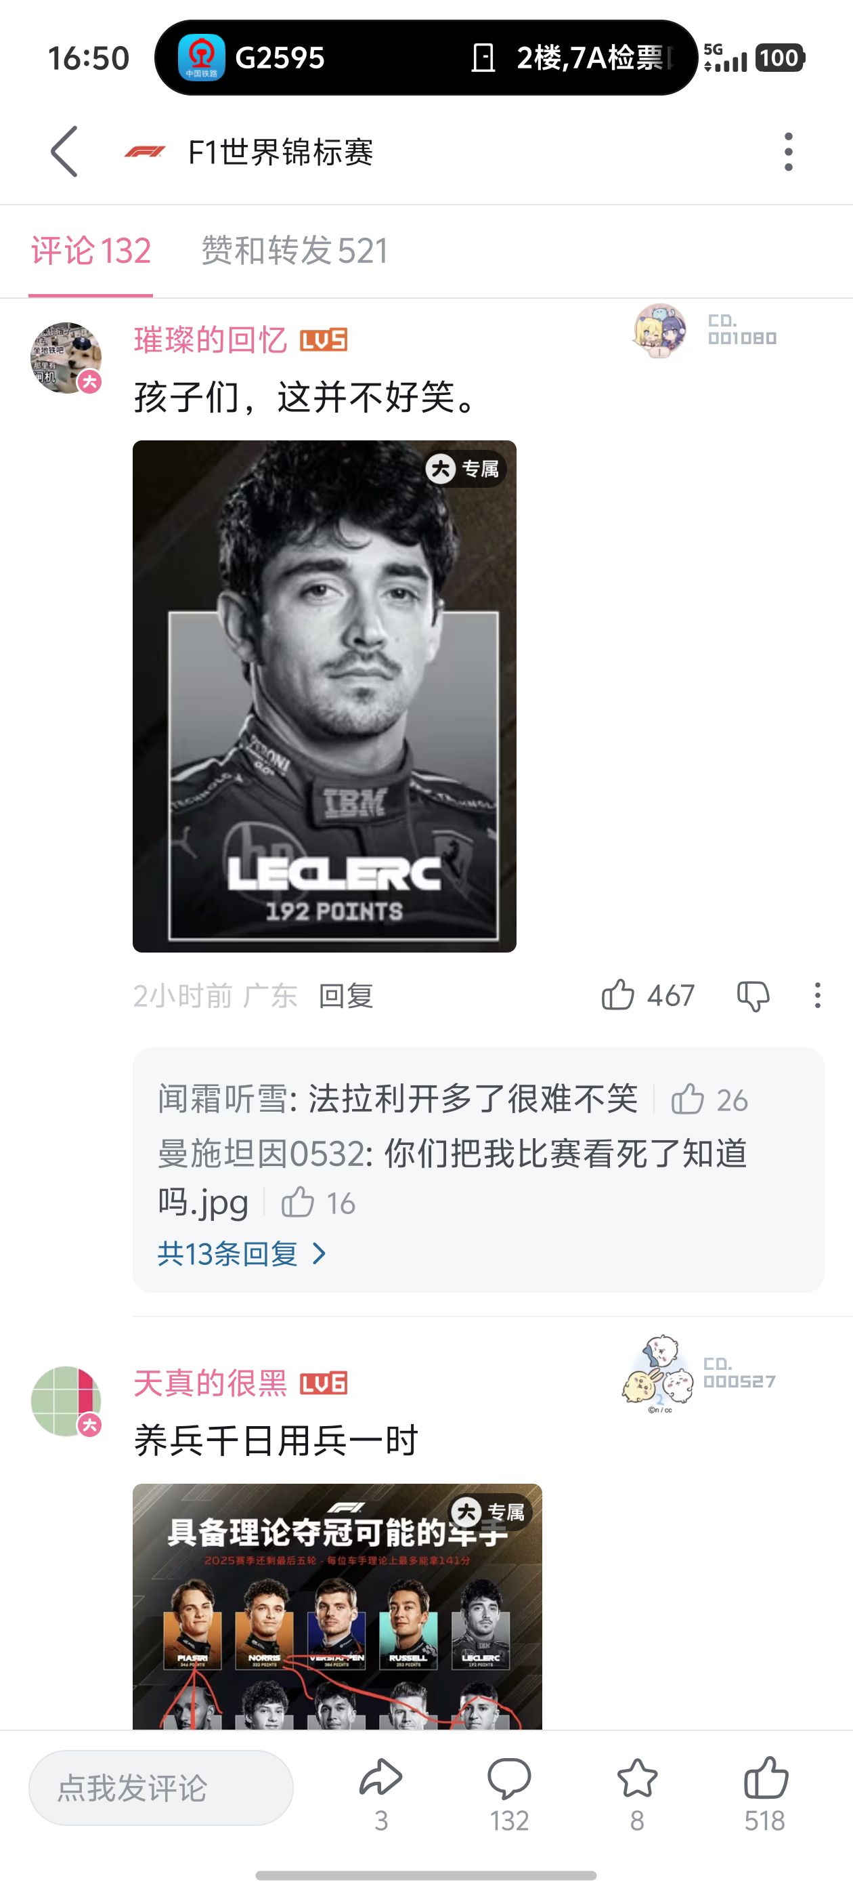Like the post with 518 thumbs-up
The width and height of the screenshot is (853, 1897).
766,1778
